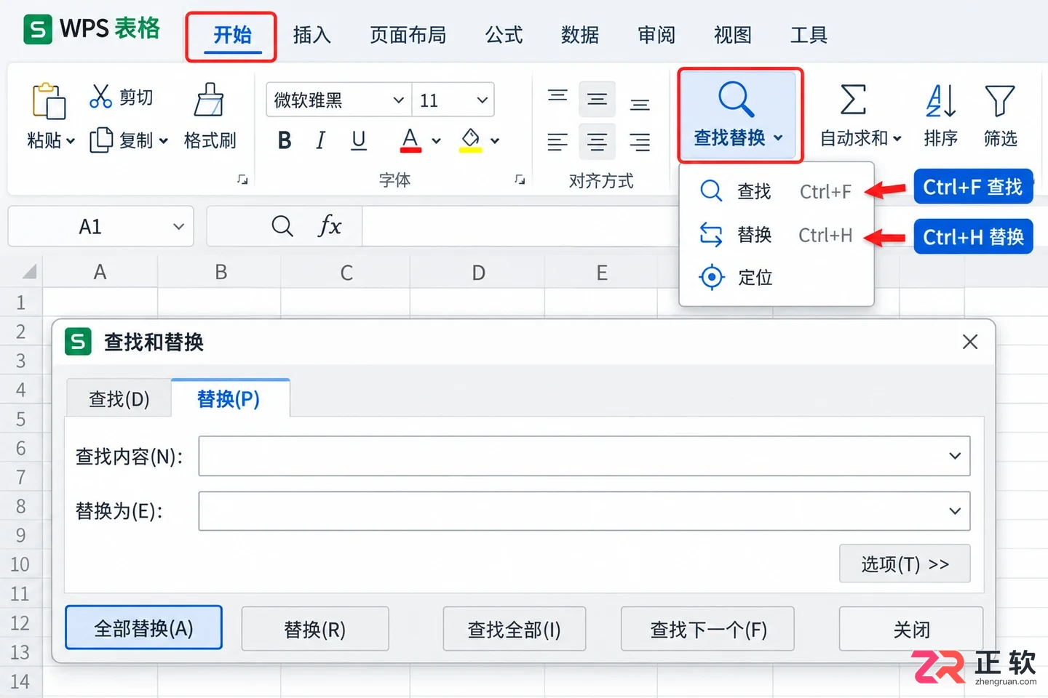
Task: Go to the 数据 ribbon tab
Action: [x=580, y=35]
